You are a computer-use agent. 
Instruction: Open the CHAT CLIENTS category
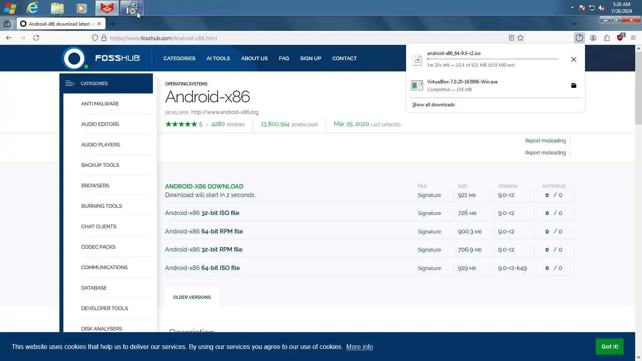[x=99, y=226]
